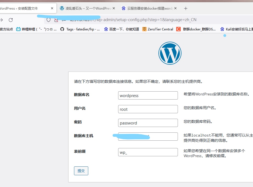
Task: Open a new tab with the plus button
Action: coord(186,8)
